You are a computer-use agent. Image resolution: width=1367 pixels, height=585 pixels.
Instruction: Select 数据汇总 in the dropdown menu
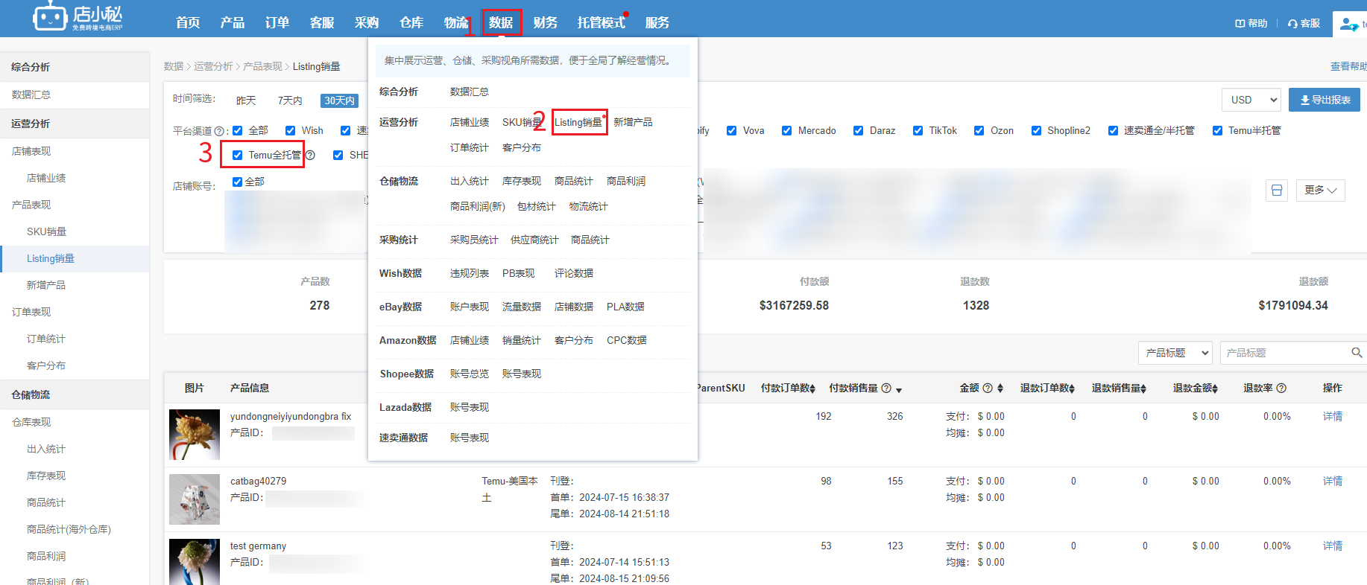(x=470, y=92)
